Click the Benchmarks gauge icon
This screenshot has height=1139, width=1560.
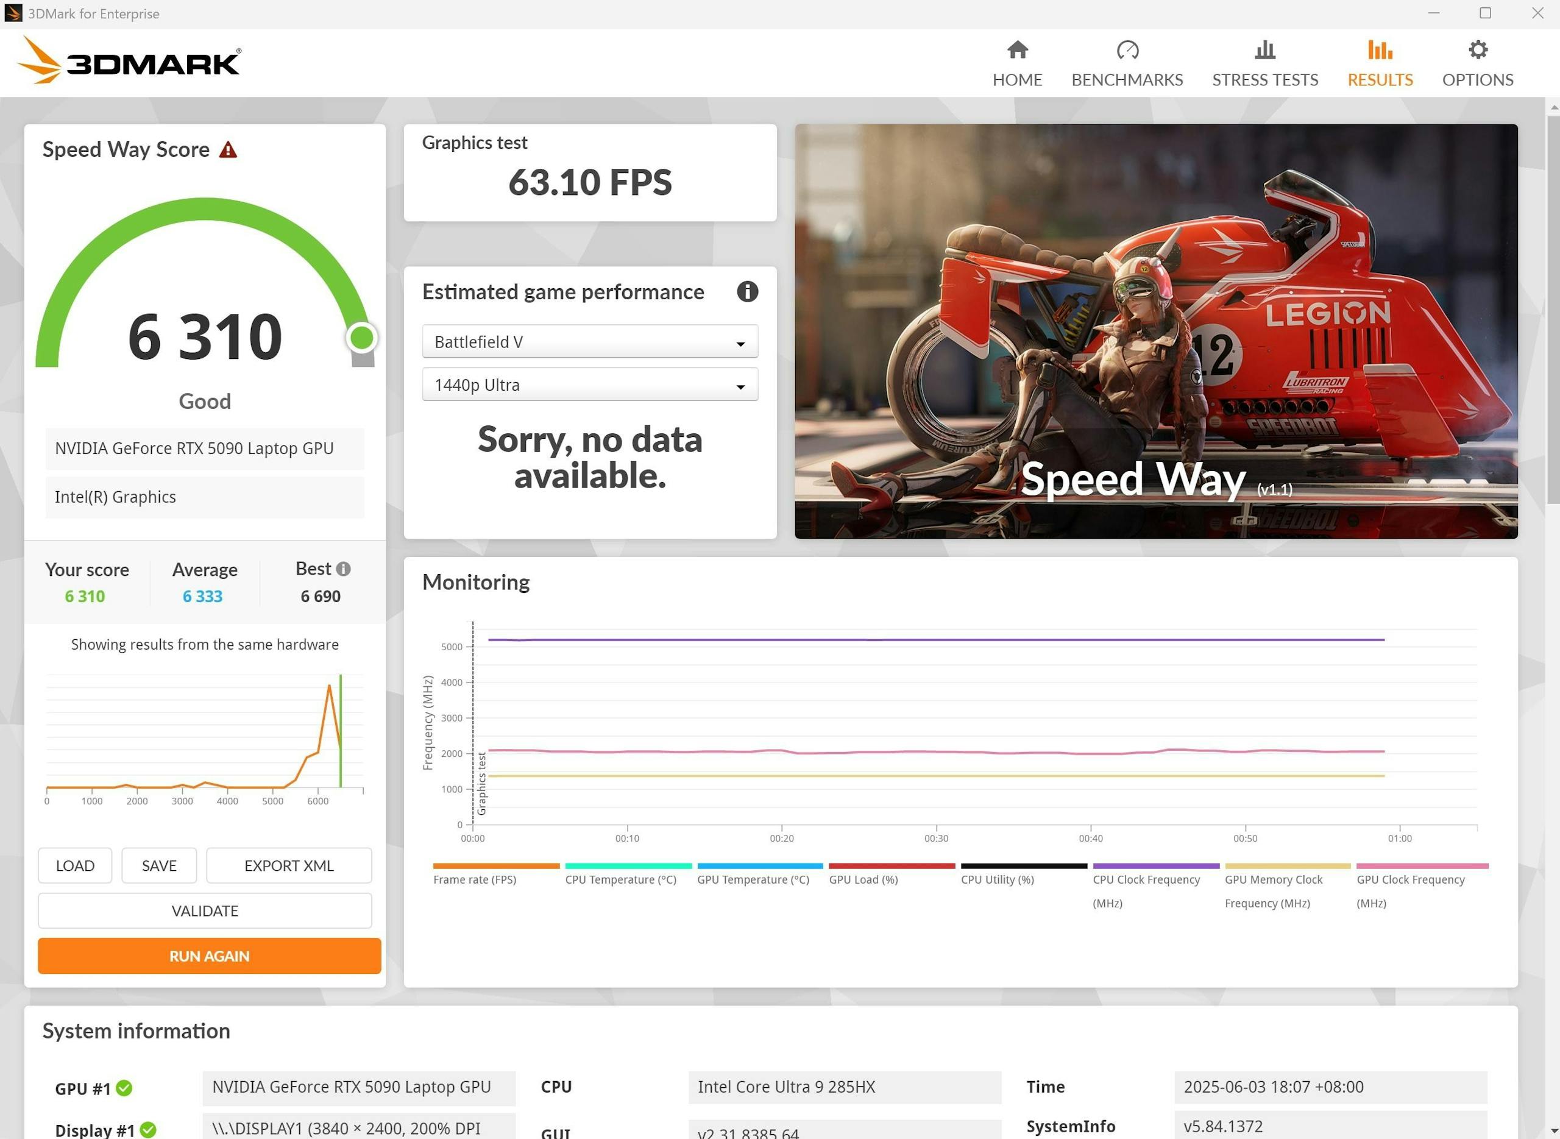(1127, 49)
